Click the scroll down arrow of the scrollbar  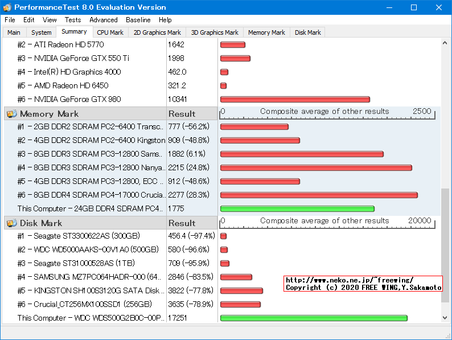[x=445, y=318]
